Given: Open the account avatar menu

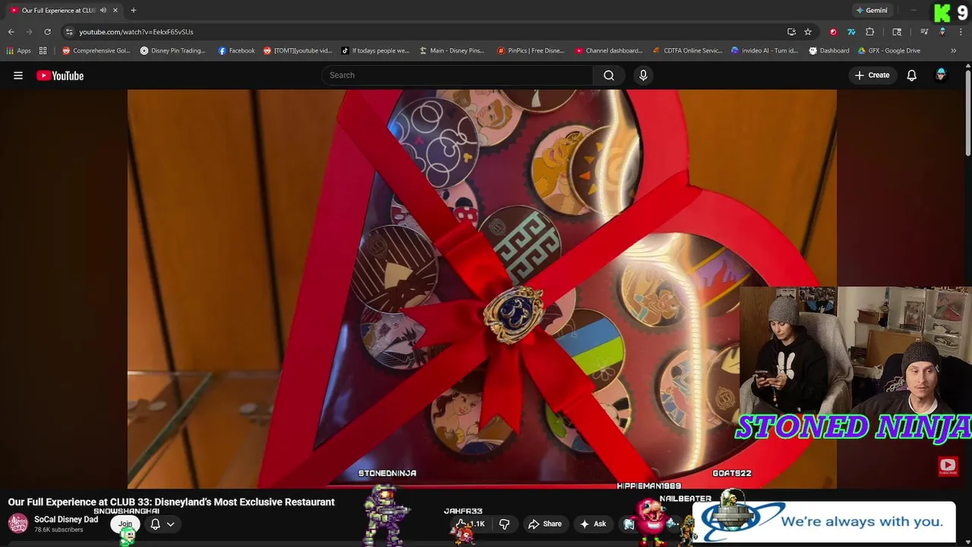Looking at the screenshot, I should [941, 75].
